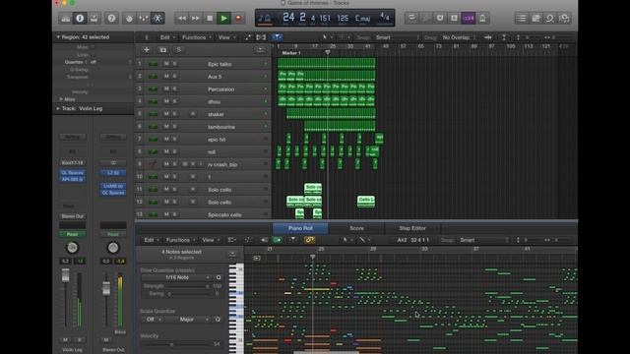
Task: Open Piano Roll Edit menu
Action: [151, 240]
